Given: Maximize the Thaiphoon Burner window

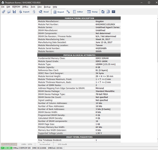Looking at the screenshot, I should pos(149,2).
